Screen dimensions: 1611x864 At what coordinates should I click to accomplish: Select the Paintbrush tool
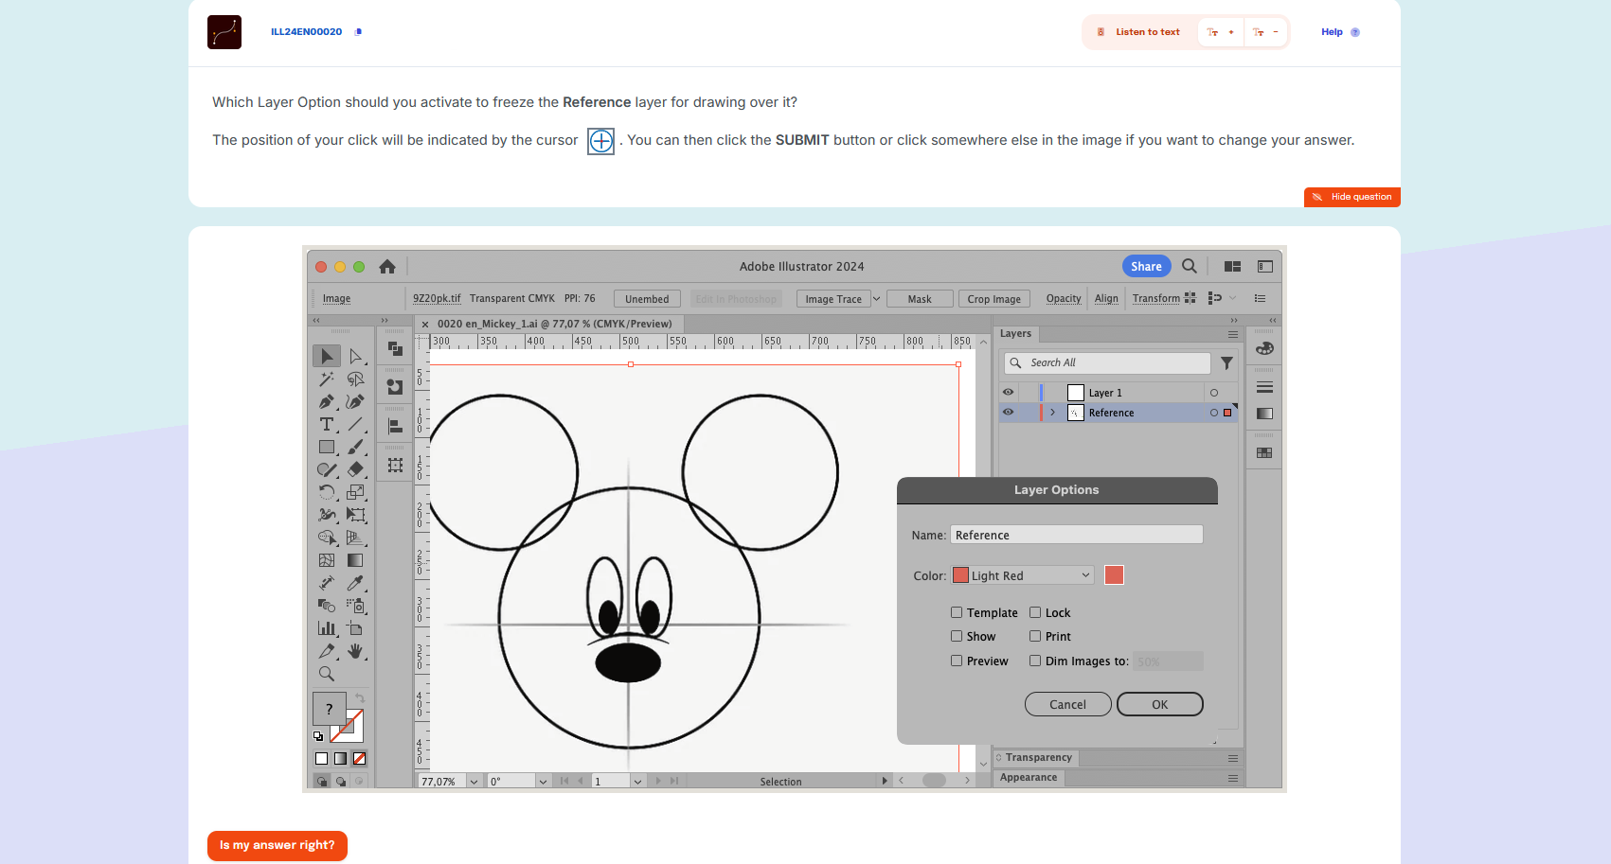(x=355, y=447)
